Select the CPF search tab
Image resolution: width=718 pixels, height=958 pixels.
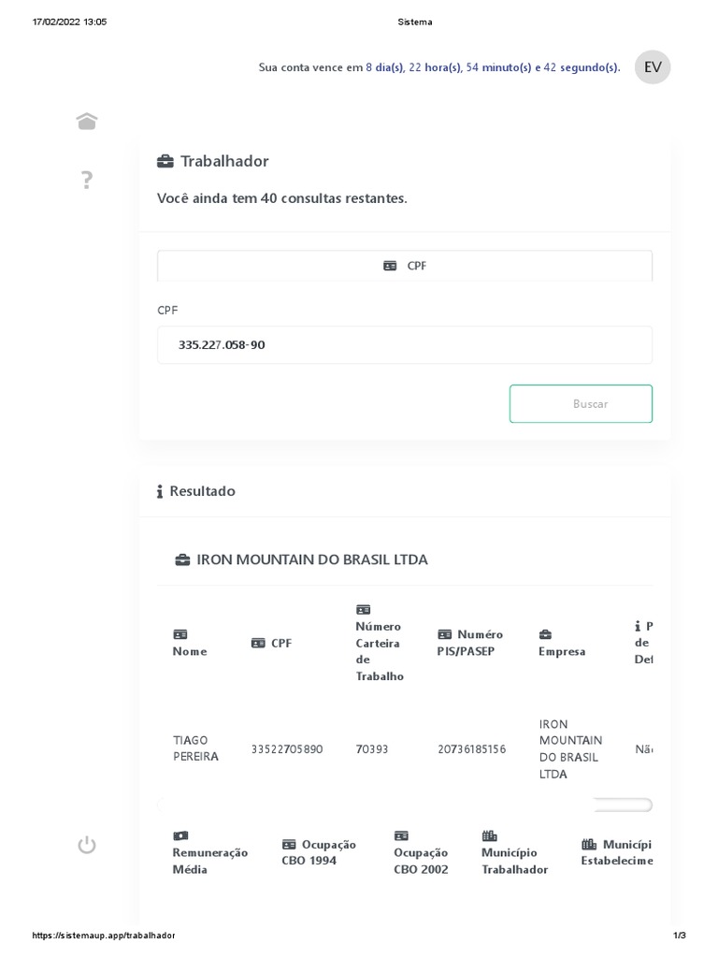405,266
